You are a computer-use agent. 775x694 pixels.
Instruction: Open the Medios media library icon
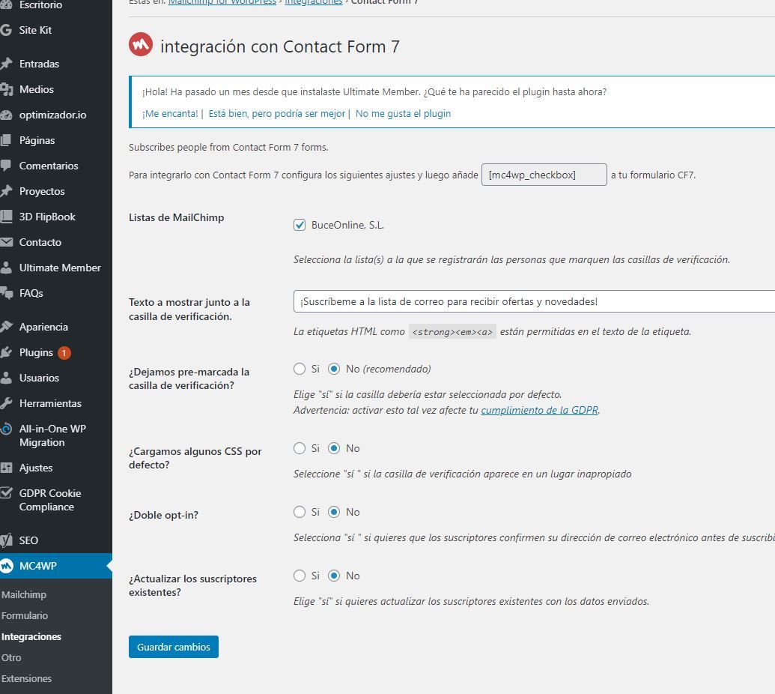click(7, 89)
